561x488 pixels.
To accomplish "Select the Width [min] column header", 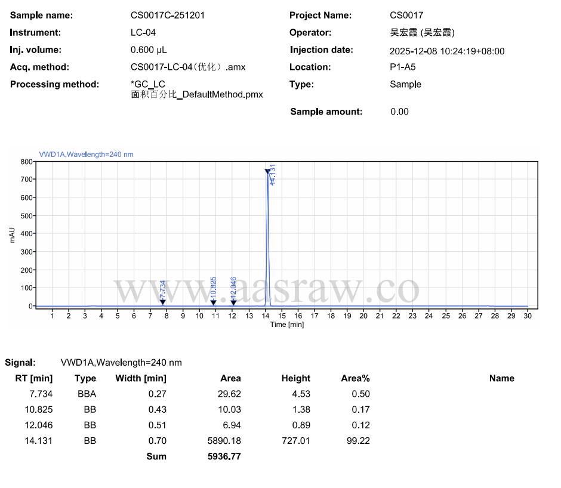I will pos(141,378).
